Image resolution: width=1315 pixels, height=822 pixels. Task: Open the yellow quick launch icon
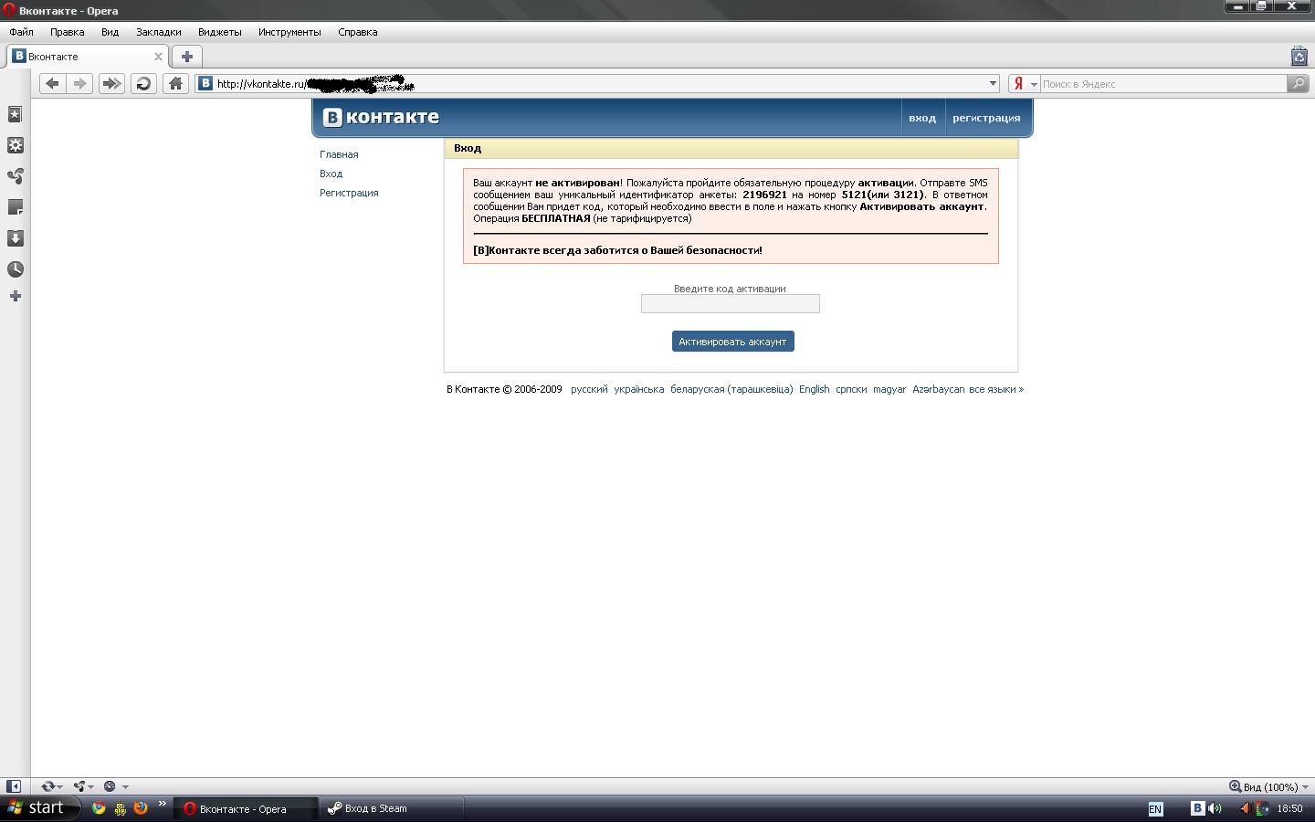click(120, 808)
